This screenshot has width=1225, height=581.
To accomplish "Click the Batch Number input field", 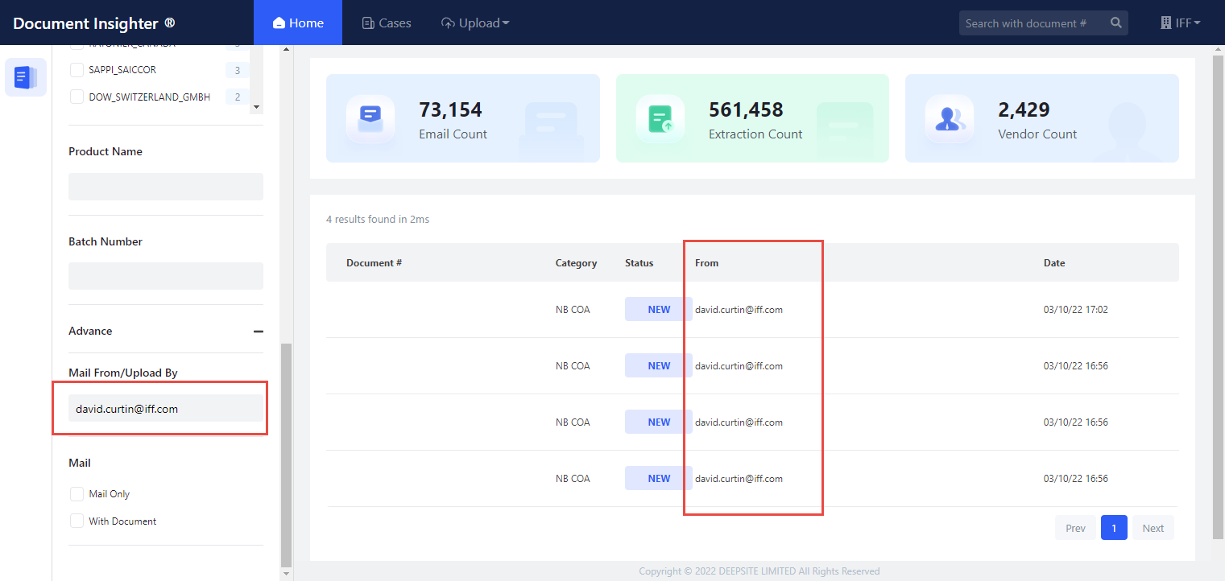I will [166, 276].
